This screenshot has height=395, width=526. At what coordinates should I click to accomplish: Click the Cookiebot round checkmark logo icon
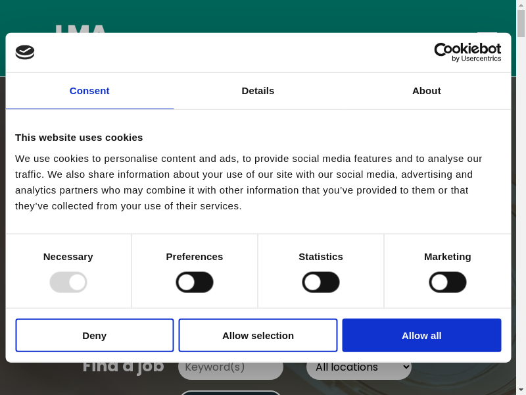[25, 52]
